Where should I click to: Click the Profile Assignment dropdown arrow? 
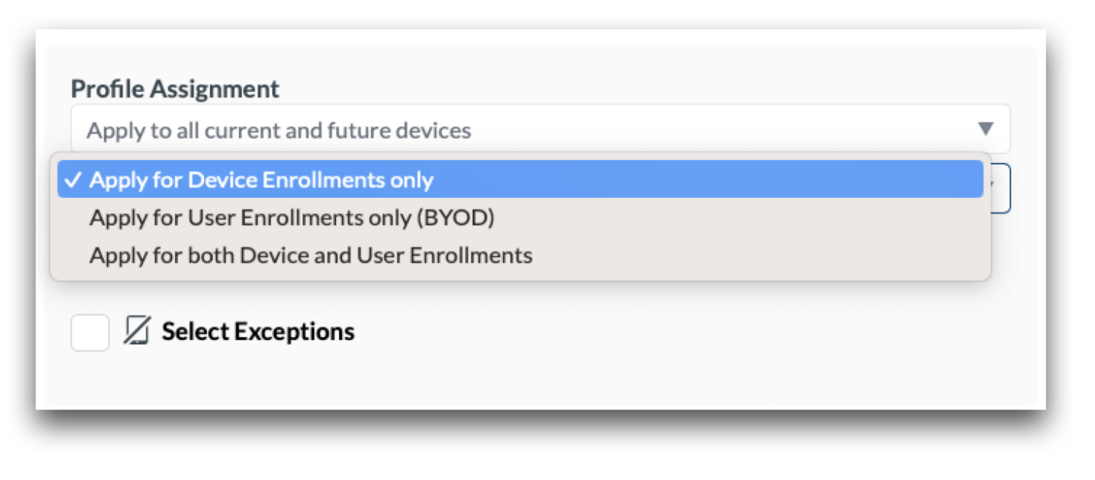coord(985,130)
